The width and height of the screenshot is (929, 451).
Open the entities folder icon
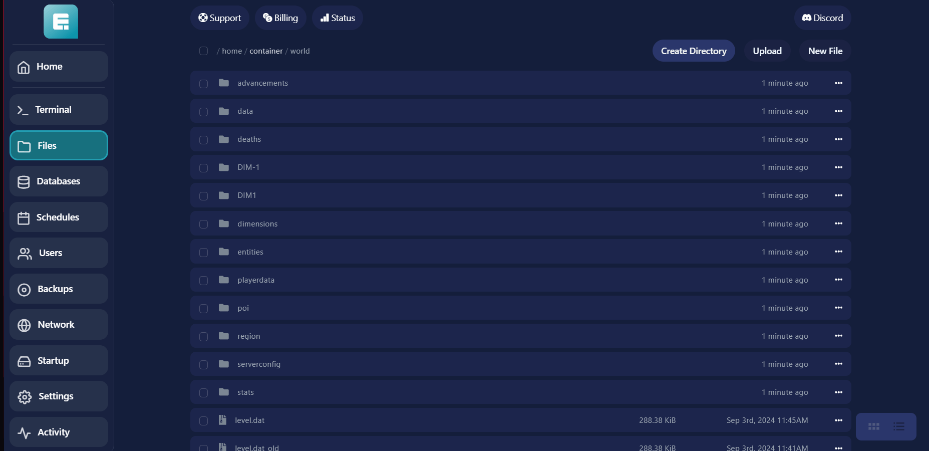pyautogui.click(x=224, y=252)
